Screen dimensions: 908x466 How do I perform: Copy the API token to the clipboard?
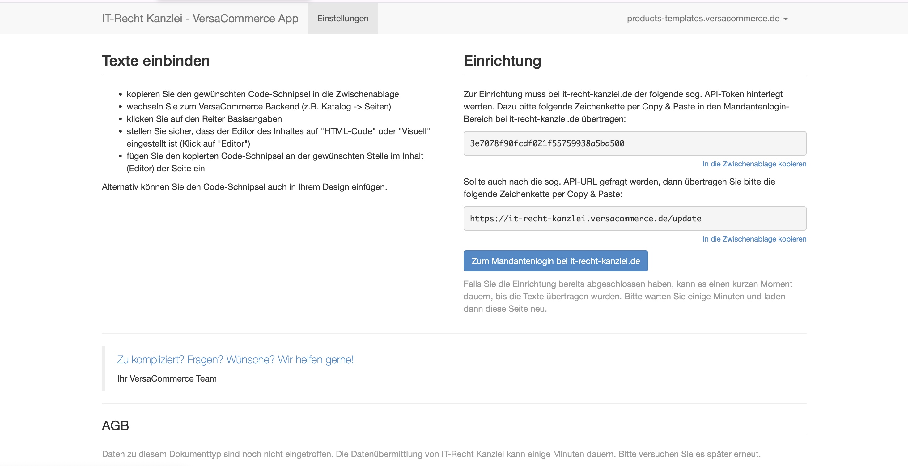coord(754,164)
